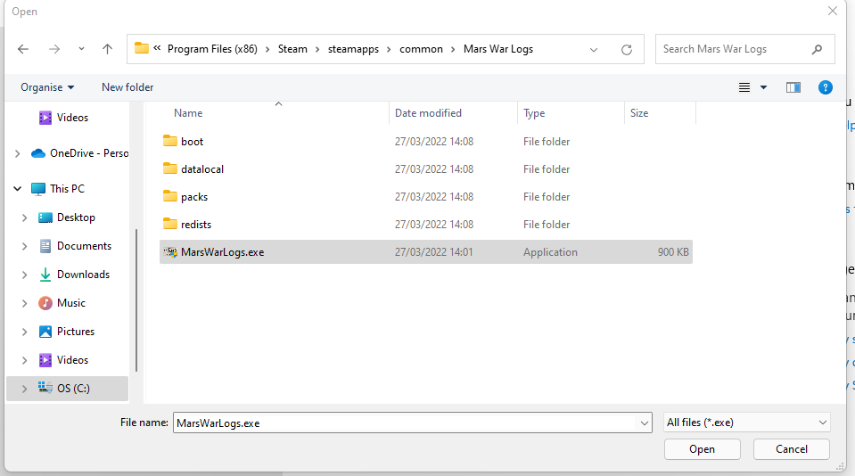Toggle the preview pane
The image size is (855, 476).
[793, 87]
